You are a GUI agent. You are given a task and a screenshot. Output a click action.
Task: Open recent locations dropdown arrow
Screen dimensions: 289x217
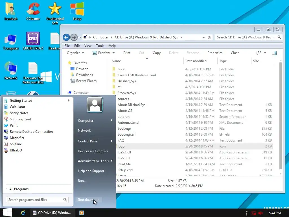pos(80,38)
